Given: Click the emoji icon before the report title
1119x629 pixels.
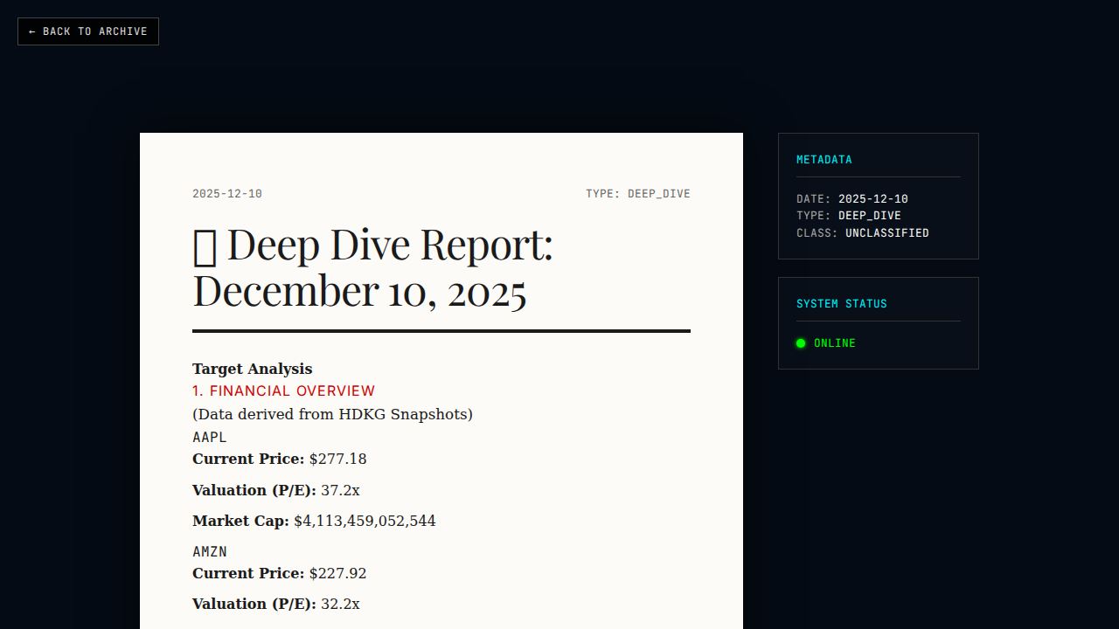Looking at the screenshot, I should [205, 245].
